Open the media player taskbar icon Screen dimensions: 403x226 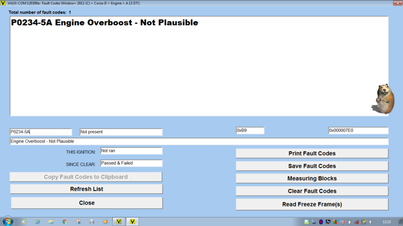click(x=105, y=222)
